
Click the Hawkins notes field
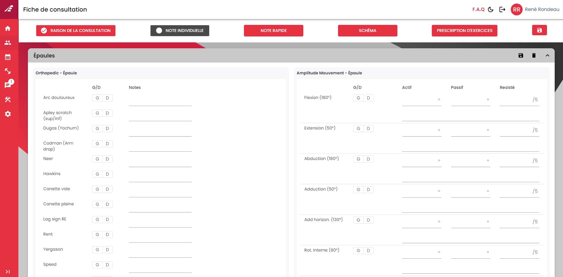(160, 177)
